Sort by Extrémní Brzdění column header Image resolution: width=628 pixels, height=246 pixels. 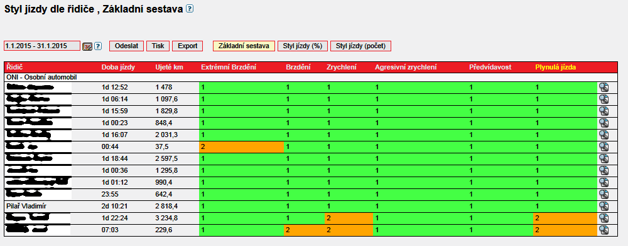tap(229, 68)
